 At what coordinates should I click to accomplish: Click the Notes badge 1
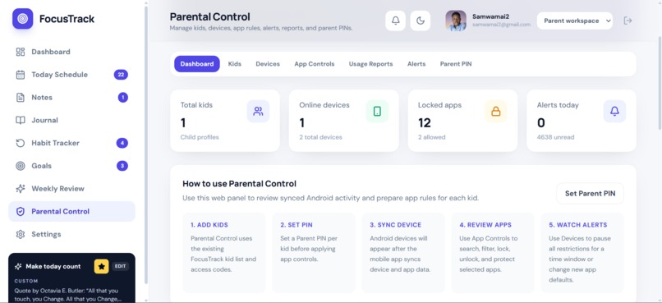(x=123, y=98)
